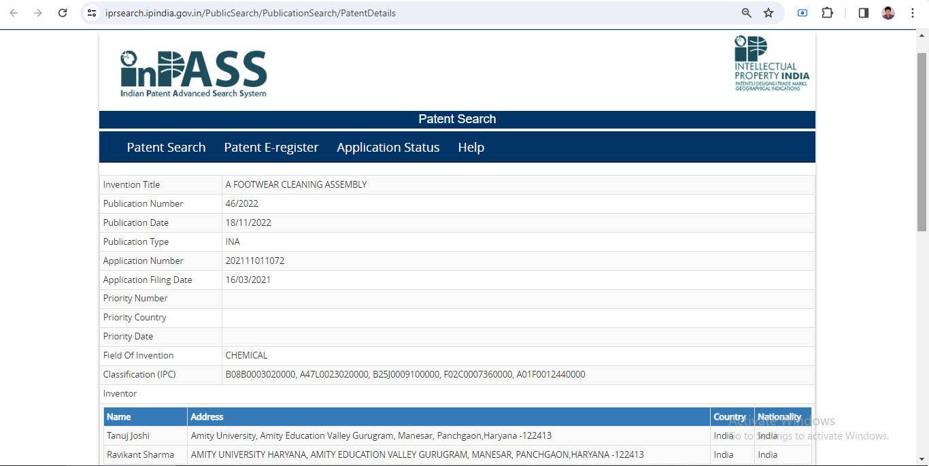The width and height of the screenshot is (929, 466).
Task: Click the 'Field Of Invention' label
Action: point(138,355)
